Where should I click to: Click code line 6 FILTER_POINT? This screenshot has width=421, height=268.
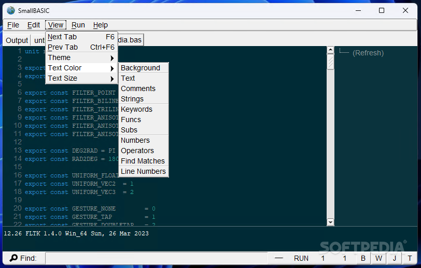70,93
